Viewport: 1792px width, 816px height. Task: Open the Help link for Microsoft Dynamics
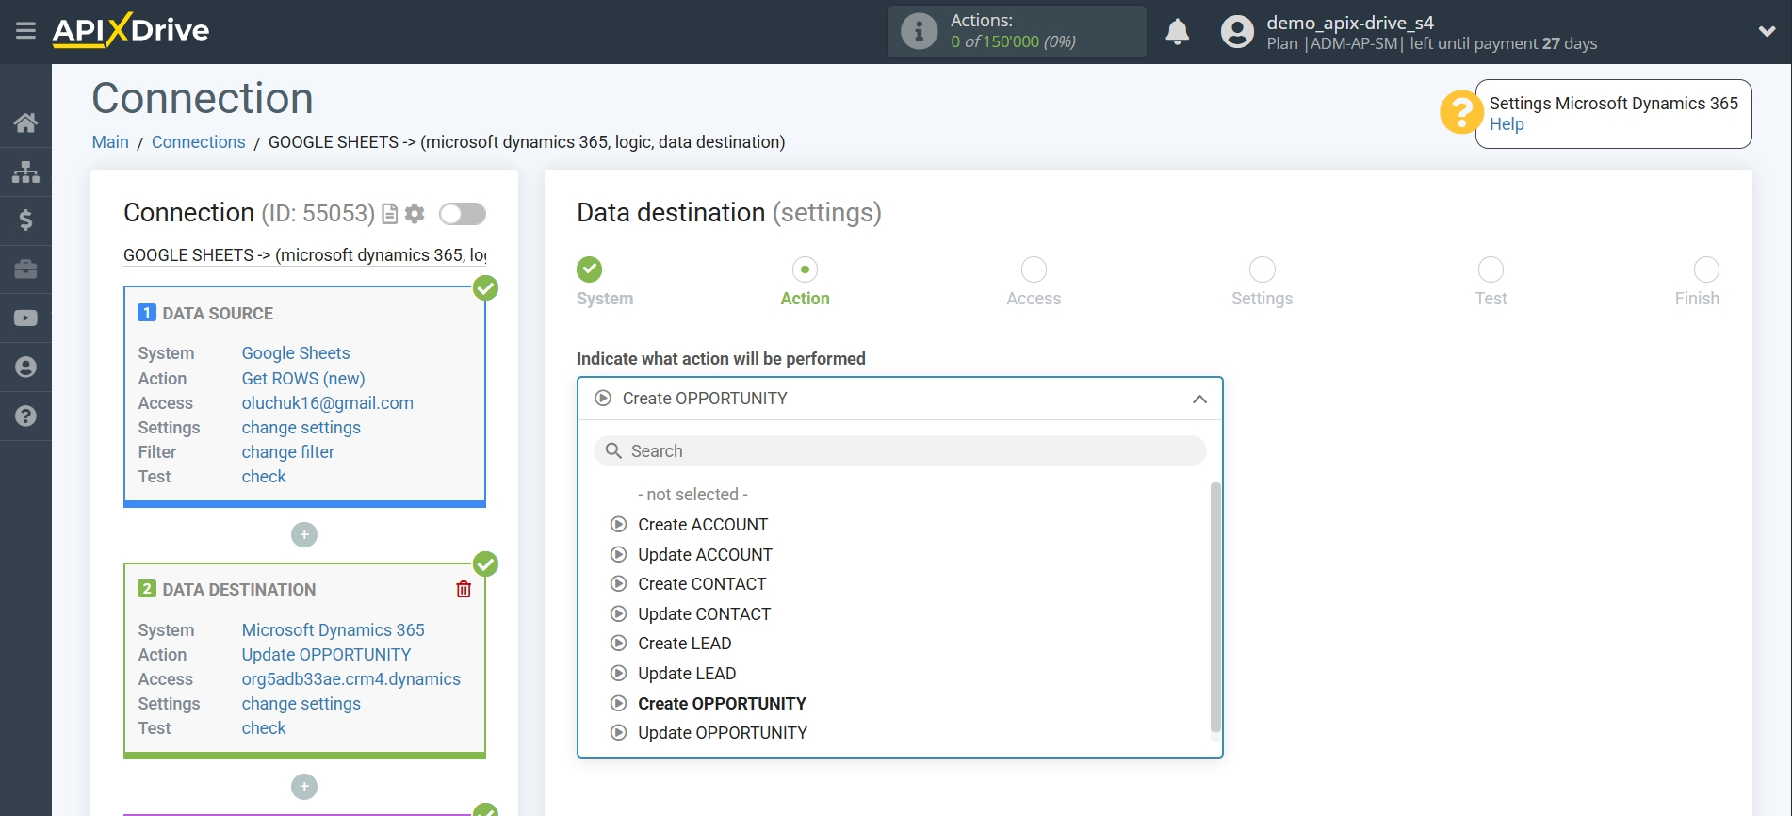pos(1507,124)
